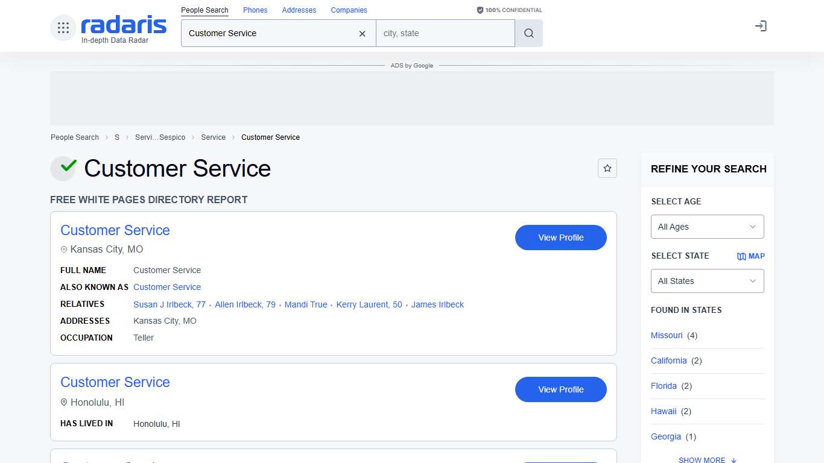Click the green checkmark beside Customer Service heading
The image size is (824, 463).
point(63,168)
